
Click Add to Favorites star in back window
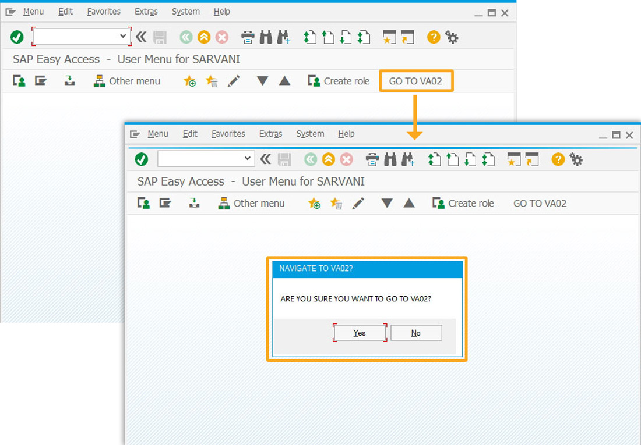pos(190,81)
